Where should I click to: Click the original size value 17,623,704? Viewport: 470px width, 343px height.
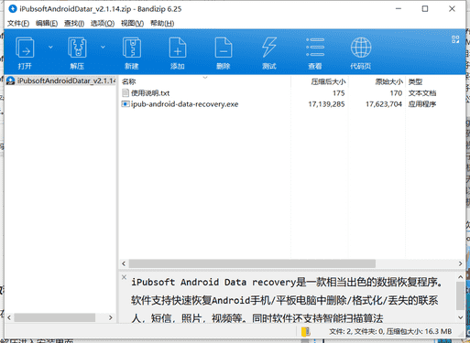click(384, 104)
